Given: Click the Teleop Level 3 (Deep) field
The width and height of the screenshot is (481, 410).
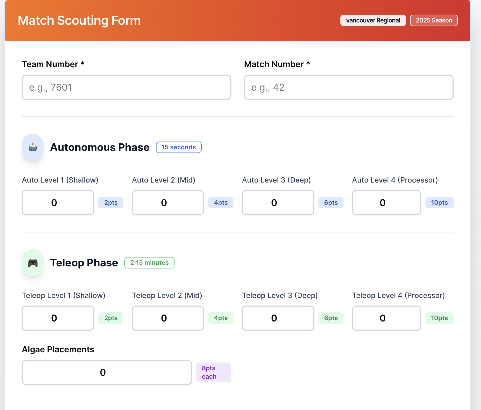Looking at the screenshot, I should click(278, 318).
